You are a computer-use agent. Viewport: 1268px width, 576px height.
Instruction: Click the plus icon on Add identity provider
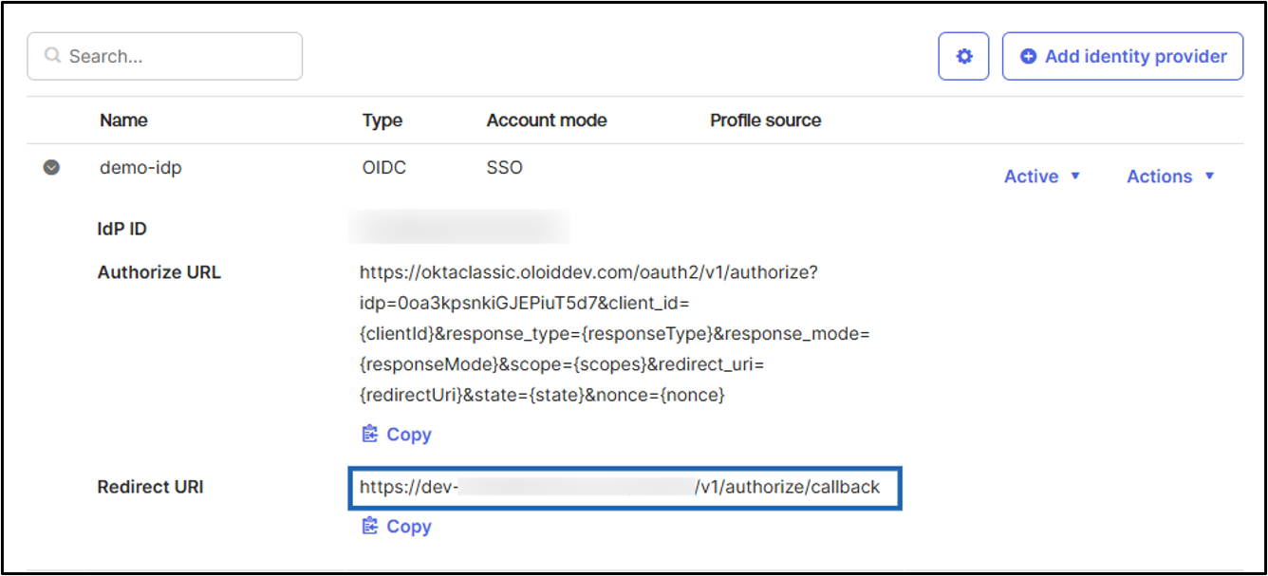1028,57
